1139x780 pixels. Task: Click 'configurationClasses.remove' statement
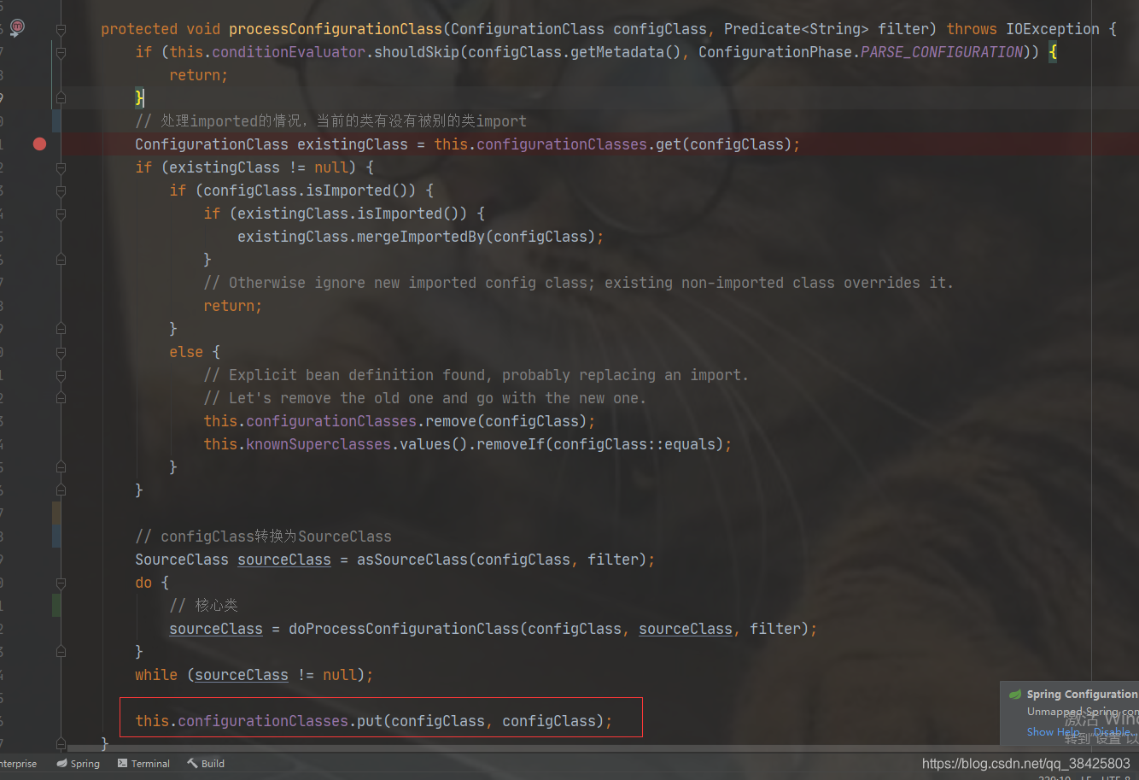pos(400,421)
